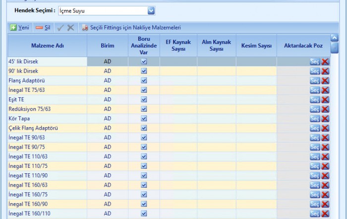Screen dimensions: 347x219
Task: Click Seç icon for Redüksiyon 75/63 row
Action: click(x=315, y=109)
